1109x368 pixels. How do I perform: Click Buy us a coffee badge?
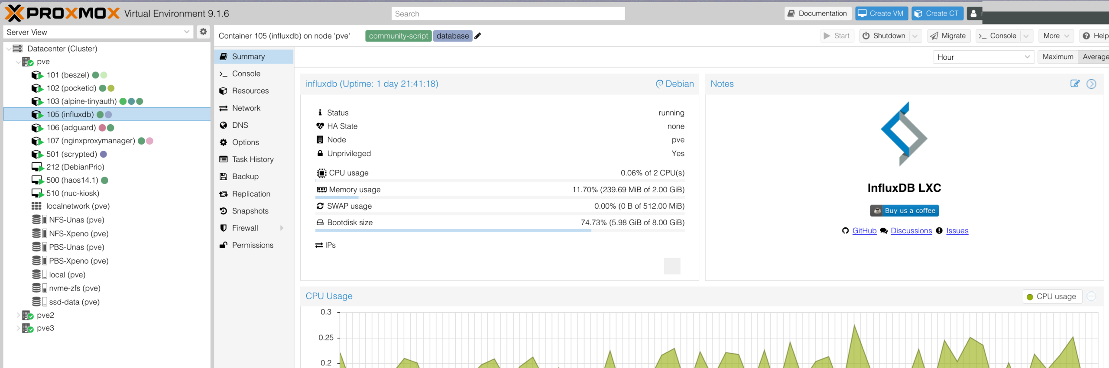[x=905, y=210]
